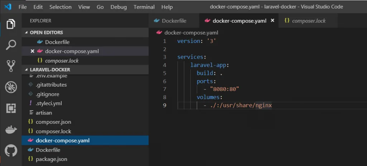
Task: Open Dockerfile in the file tree
Action: pos(85,150)
